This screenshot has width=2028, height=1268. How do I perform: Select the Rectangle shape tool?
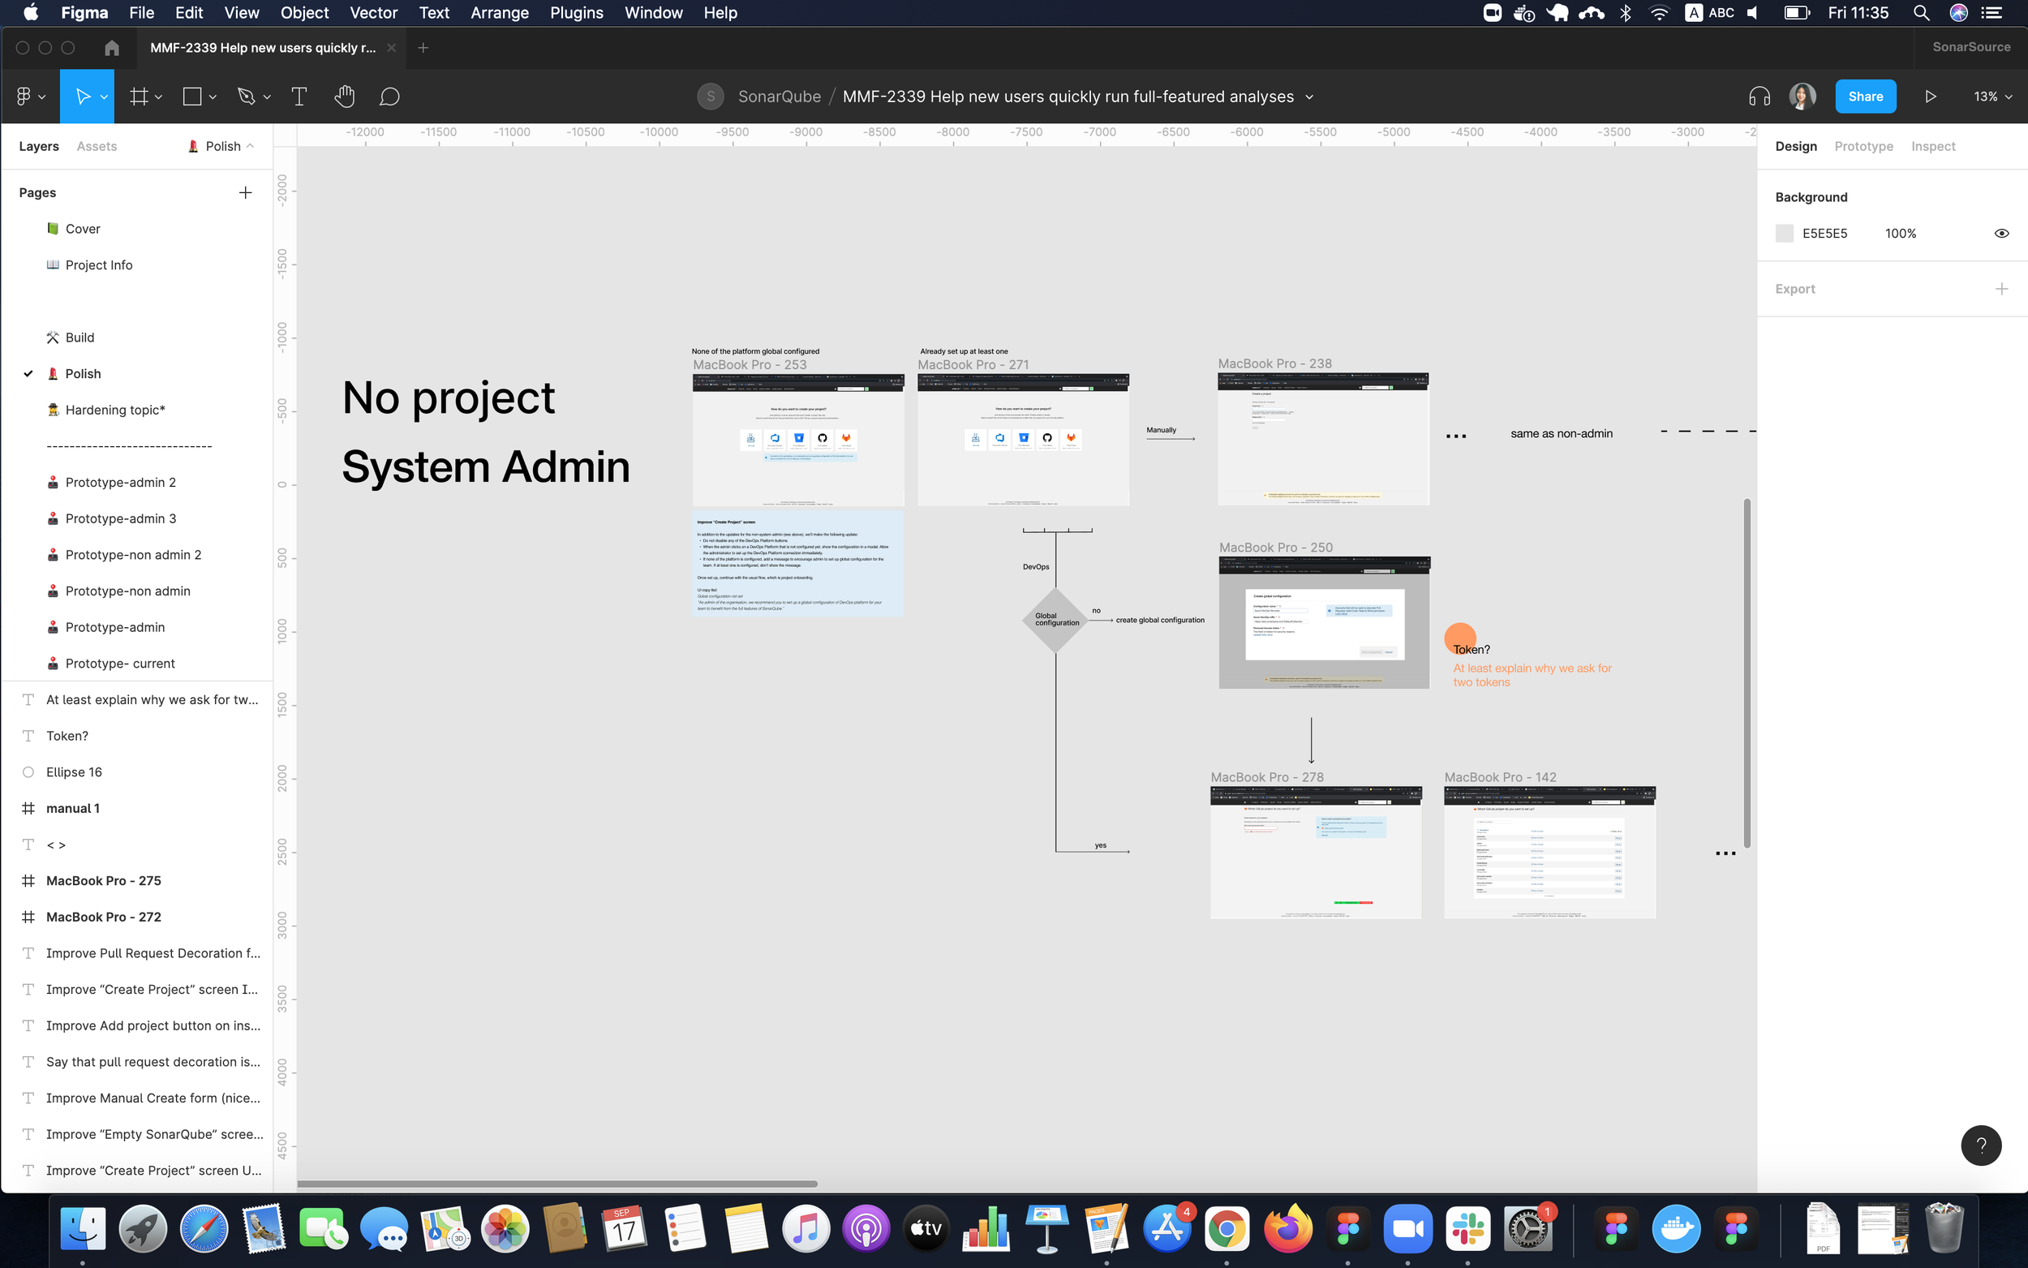point(192,97)
